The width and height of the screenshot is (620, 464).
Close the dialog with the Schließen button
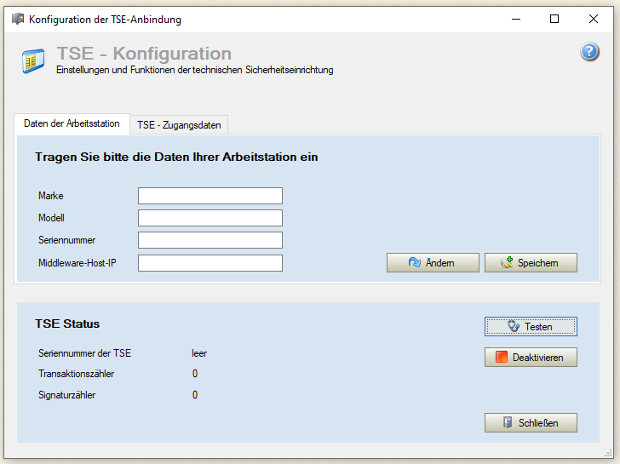(x=531, y=422)
